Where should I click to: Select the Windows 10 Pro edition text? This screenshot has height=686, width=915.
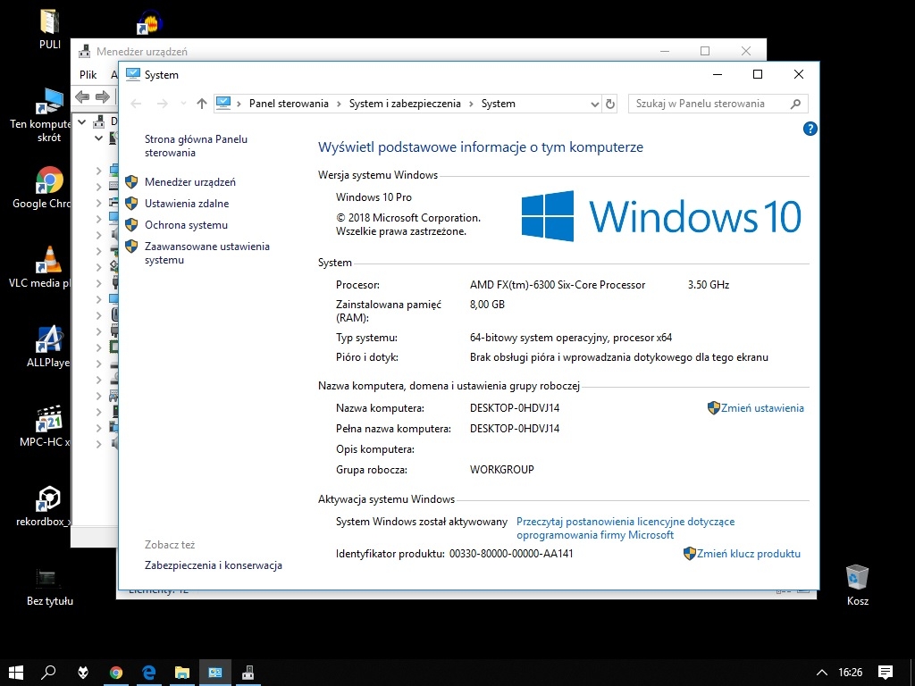(374, 197)
